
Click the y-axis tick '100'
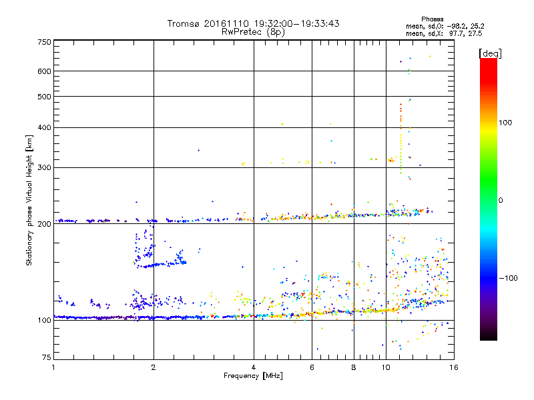pyautogui.click(x=44, y=321)
